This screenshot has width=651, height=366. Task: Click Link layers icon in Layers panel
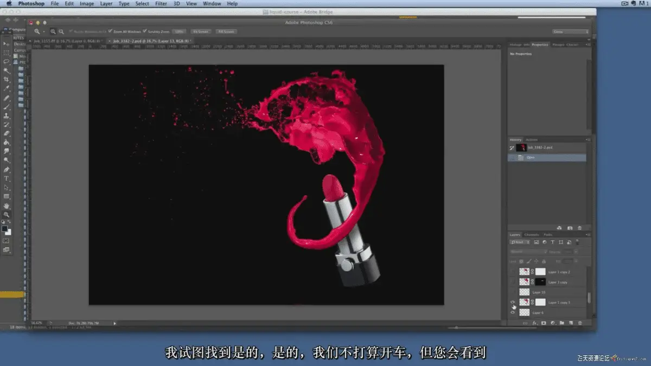(525, 323)
